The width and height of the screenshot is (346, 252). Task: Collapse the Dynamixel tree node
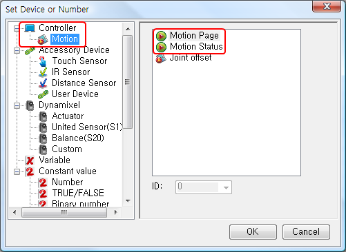click(17, 105)
